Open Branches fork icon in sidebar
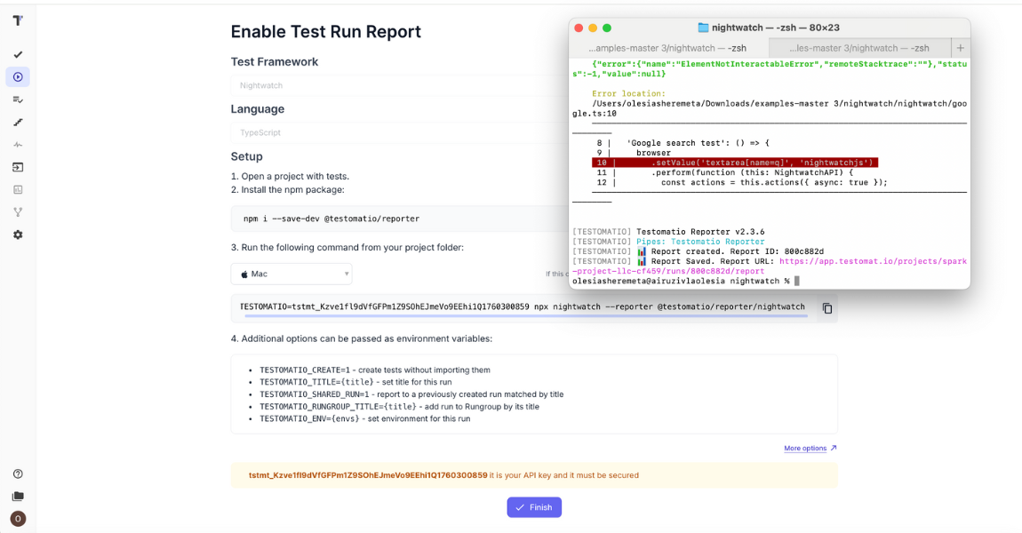 point(18,212)
